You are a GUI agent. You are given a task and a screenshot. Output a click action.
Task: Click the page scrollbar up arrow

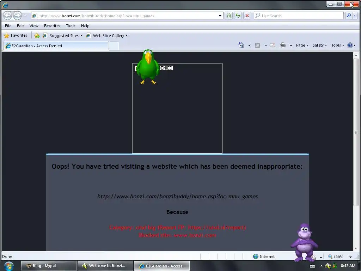(x=356, y=55)
